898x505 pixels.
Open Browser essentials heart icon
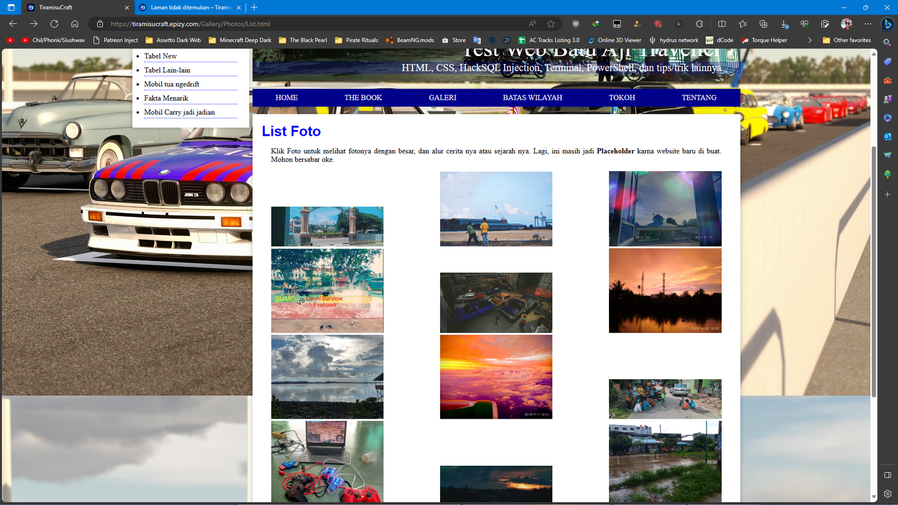coord(805,24)
